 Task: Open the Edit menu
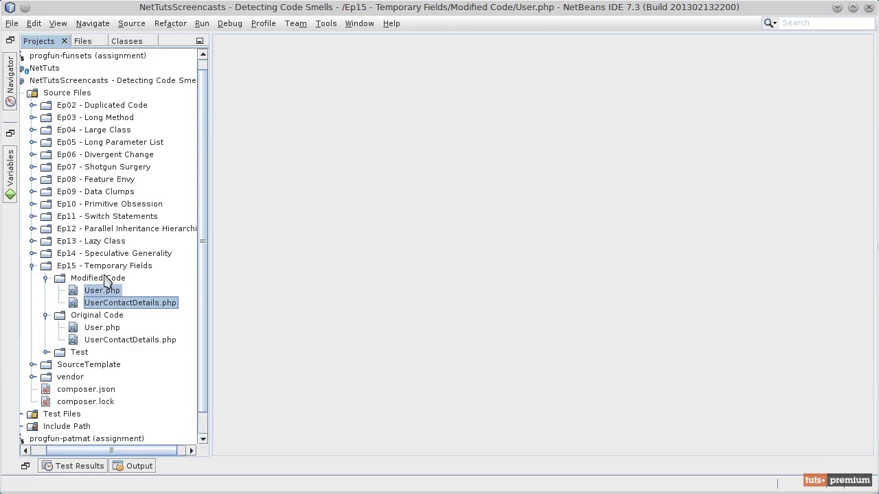[x=34, y=23]
